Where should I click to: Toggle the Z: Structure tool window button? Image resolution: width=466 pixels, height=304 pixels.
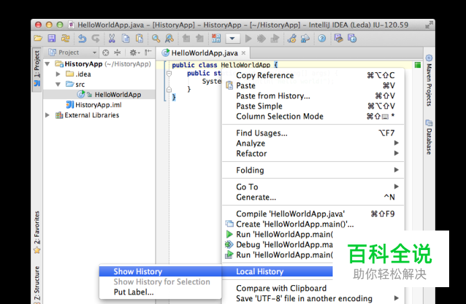pyautogui.click(x=37, y=284)
